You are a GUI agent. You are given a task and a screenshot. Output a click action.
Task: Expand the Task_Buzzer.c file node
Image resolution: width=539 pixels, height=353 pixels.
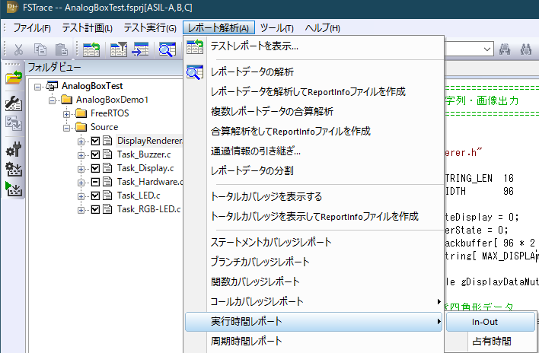(81, 155)
